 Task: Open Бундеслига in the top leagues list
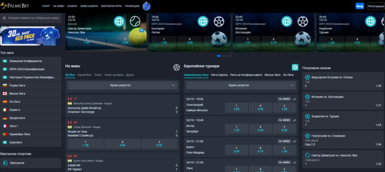(x=17, y=118)
